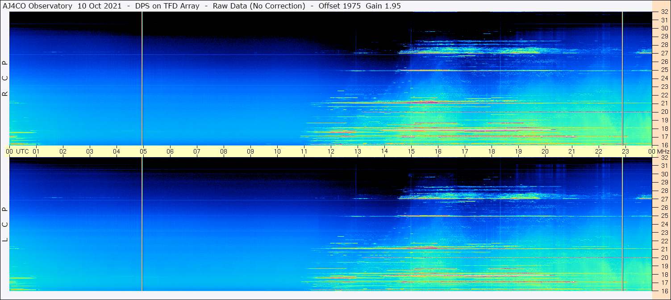Click hour 22 on the UTC time axis

point(599,151)
